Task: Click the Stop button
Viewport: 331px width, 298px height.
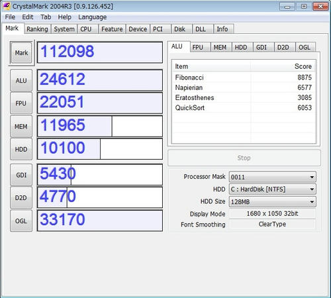Action: [244, 158]
